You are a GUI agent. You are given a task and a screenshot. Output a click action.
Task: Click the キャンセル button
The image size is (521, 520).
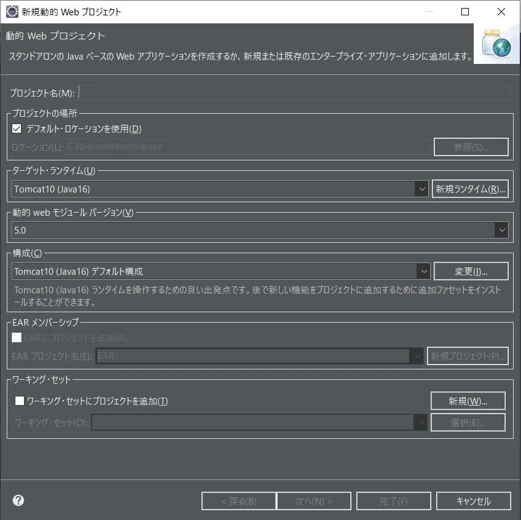(474, 501)
